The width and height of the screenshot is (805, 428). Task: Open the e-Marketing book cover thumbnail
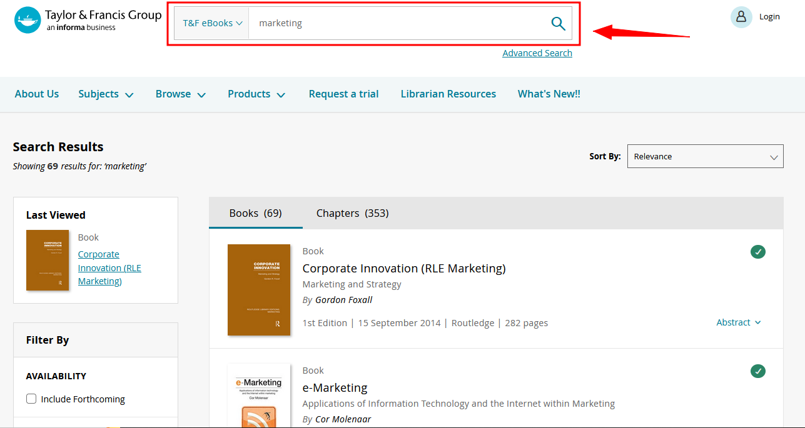click(x=259, y=396)
